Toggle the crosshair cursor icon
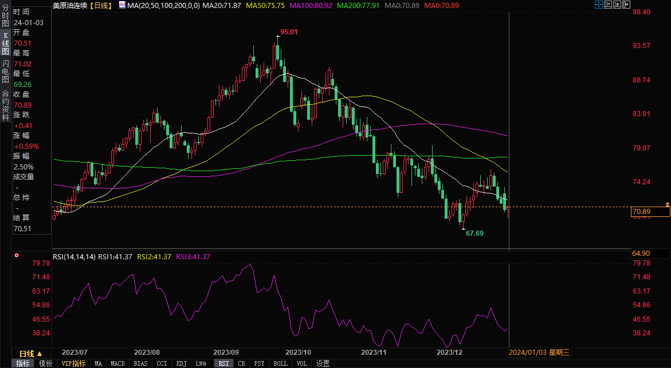The width and height of the screenshot is (671, 368). [x=599, y=5]
